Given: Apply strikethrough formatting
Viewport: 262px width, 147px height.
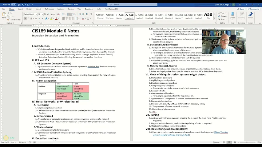Looking at the screenshot, I should point(36,19).
